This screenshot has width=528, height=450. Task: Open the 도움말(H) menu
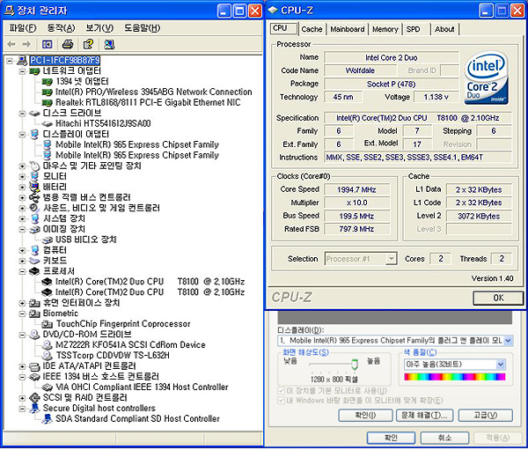tap(142, 28)
